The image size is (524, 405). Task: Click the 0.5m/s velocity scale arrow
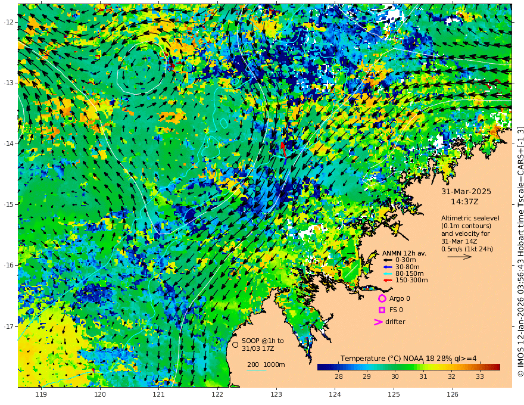tap(460, 257)
